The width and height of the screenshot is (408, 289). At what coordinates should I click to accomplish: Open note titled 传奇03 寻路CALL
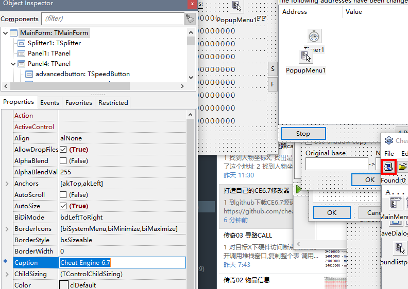(248, 235)
